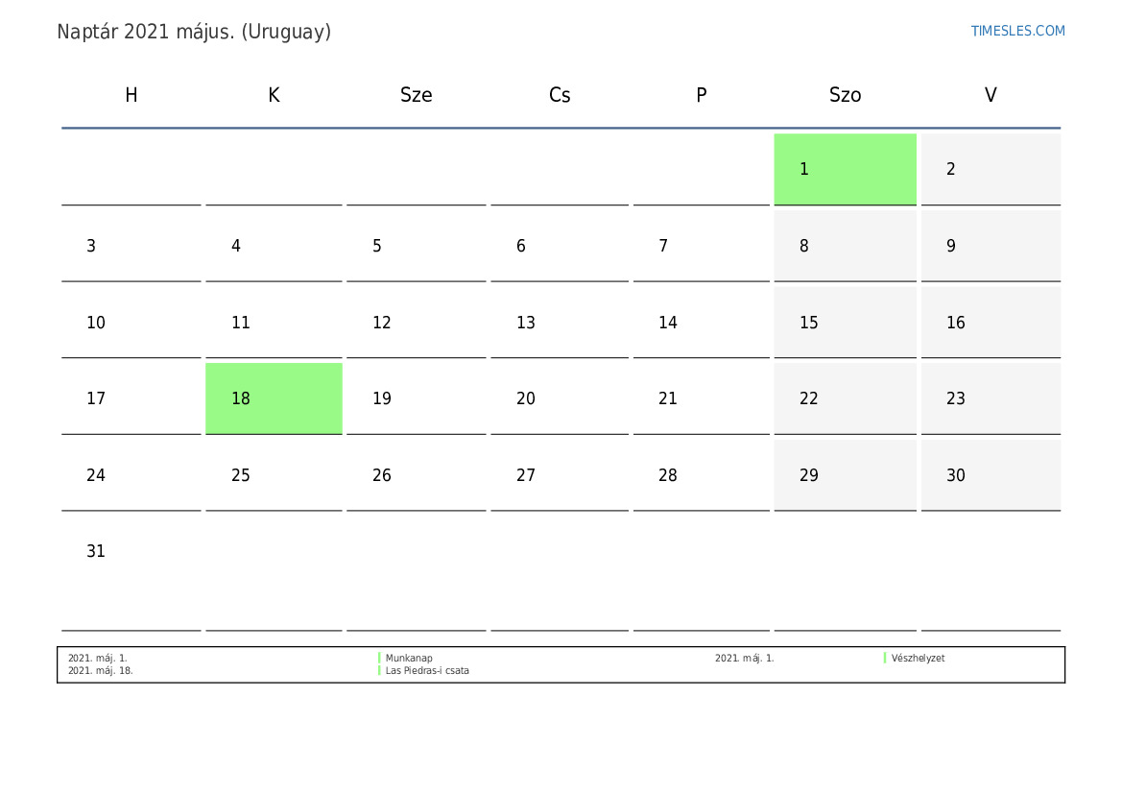Open the TIMESLES.COM link
The image size is (1122, 794).
click(1017, 31)
